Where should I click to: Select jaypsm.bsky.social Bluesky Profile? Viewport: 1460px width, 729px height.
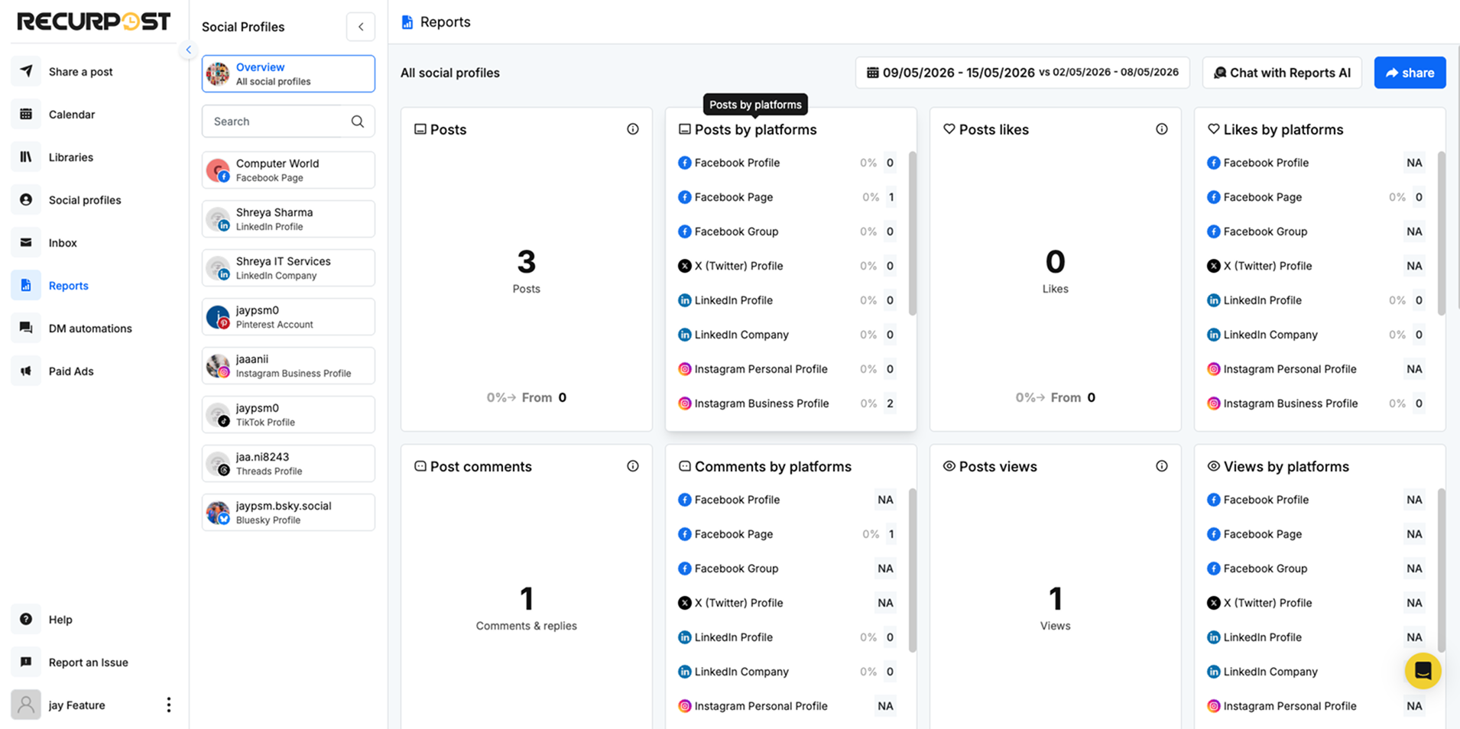pos(288,513)
